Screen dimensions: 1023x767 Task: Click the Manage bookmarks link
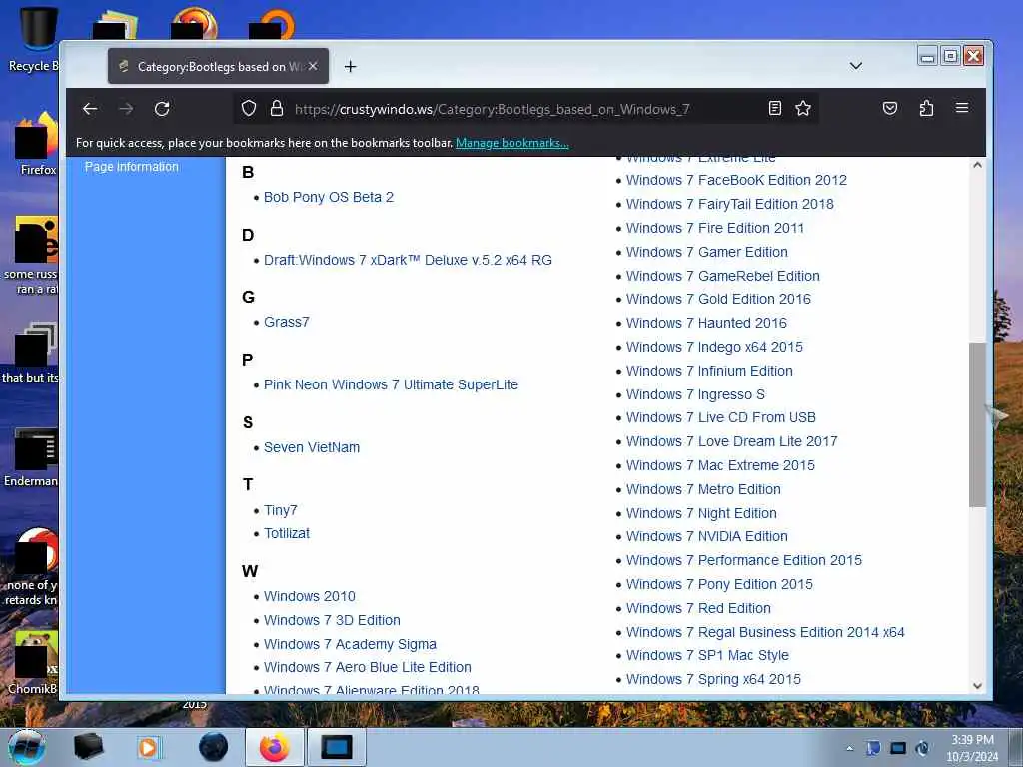click(512, 143)
